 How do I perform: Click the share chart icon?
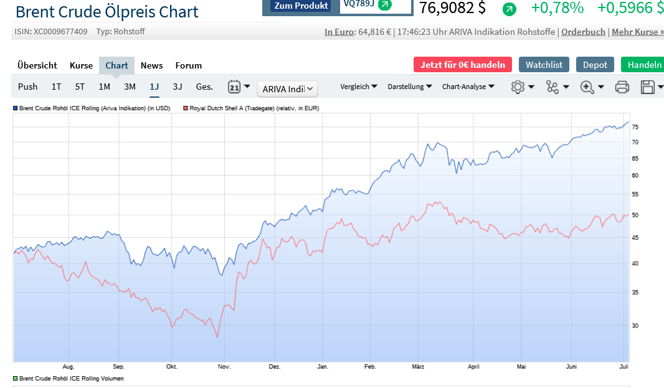[553, 87]
